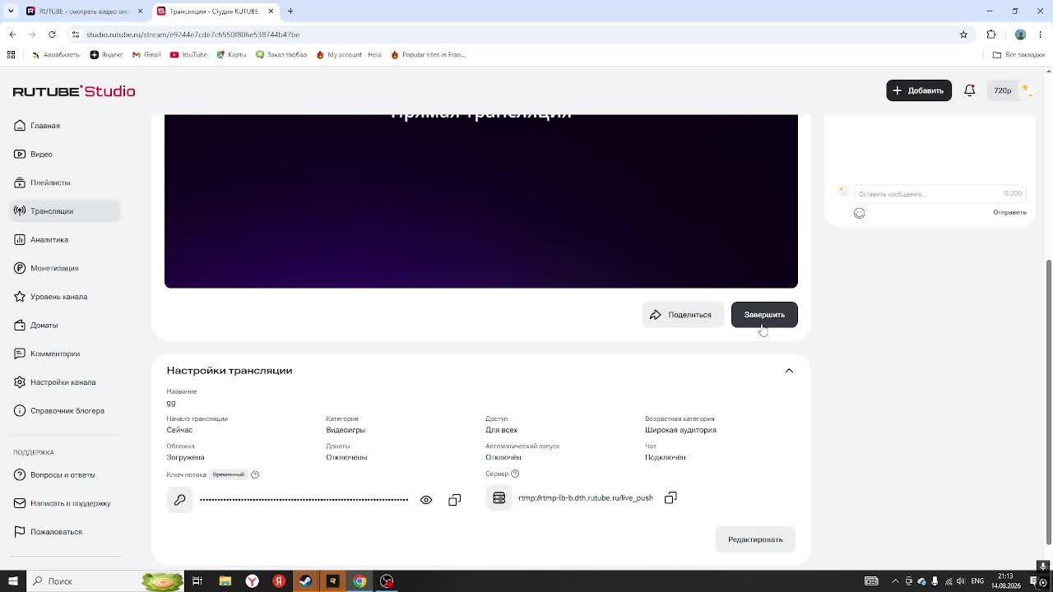Screen dimensions: 1053x592
Task: Switch ENG keyboard language in tray
Action: pyautogui.click(x=977, y=581)
